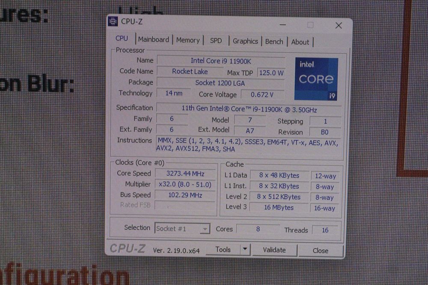Click the Package value Socket 1200 LGA

tap(220, 83)
